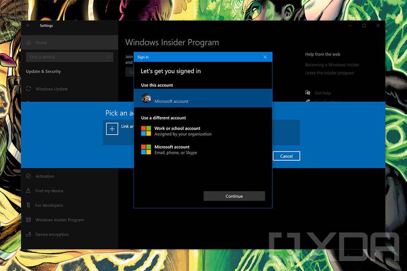
Task: Click the Cancel button on blue banner
Action: click(286, 156)
